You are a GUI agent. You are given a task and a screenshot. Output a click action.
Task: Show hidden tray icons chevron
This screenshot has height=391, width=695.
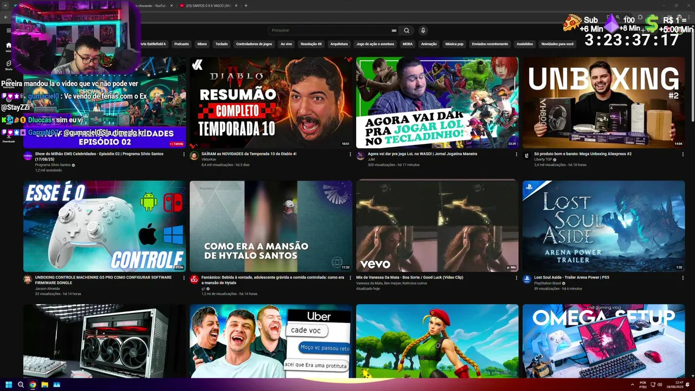(x=632, y=384)
